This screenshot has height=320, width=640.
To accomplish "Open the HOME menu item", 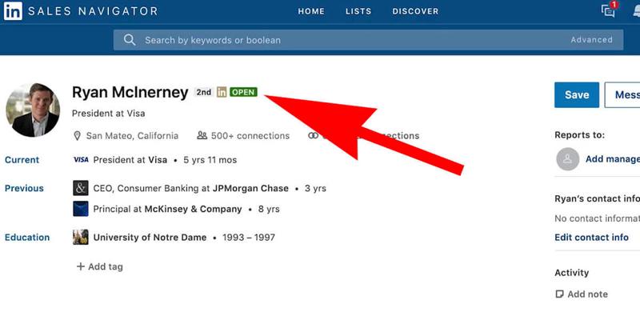I will [311, 12].
